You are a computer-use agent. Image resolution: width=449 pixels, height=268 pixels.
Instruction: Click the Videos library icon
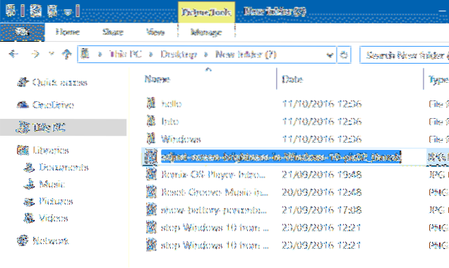pyautogui.click(x=29, y=218)
